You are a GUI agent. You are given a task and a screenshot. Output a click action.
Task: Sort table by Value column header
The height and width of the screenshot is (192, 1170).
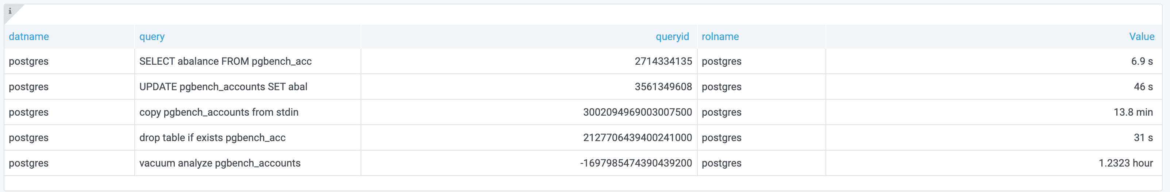point(1142,37)
